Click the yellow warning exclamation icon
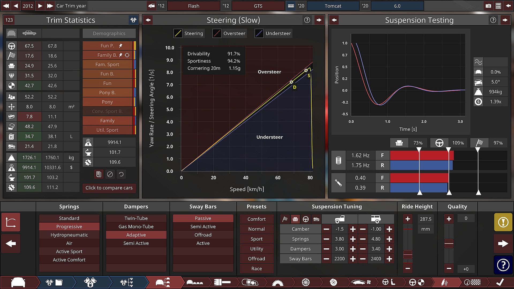514x289 pixels. [503, 222]
